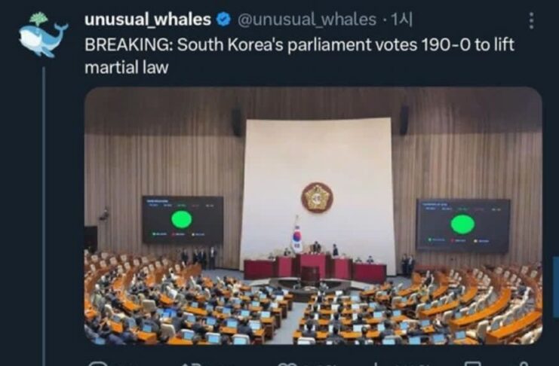Open the three-dot more options menu
The width and height of the screenshot is (559, 366).
click(x=532, y=20)
